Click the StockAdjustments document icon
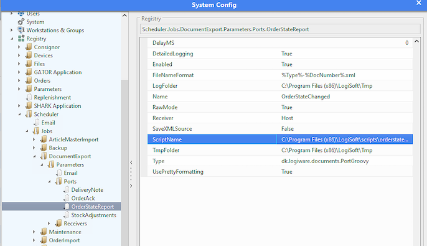This screenshot has height=246, width=427. click(x=66, y=215)
